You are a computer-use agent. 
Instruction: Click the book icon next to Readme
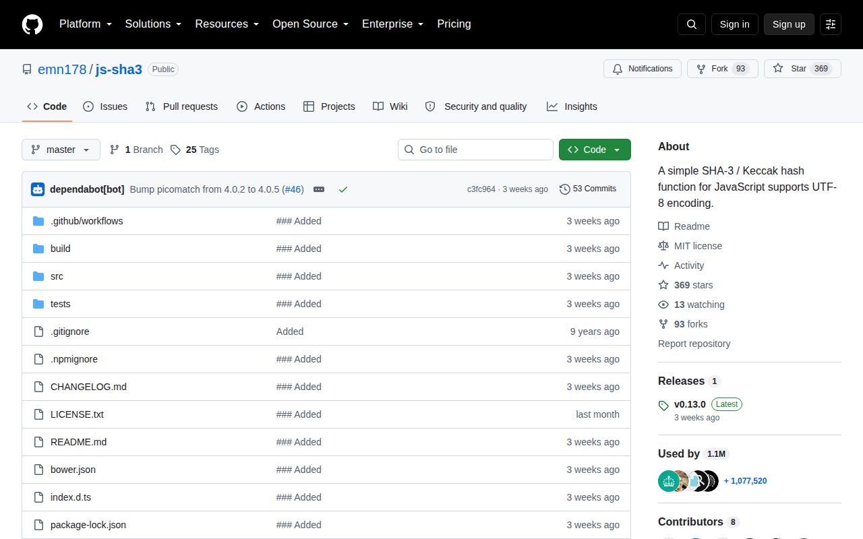(663, 226)
